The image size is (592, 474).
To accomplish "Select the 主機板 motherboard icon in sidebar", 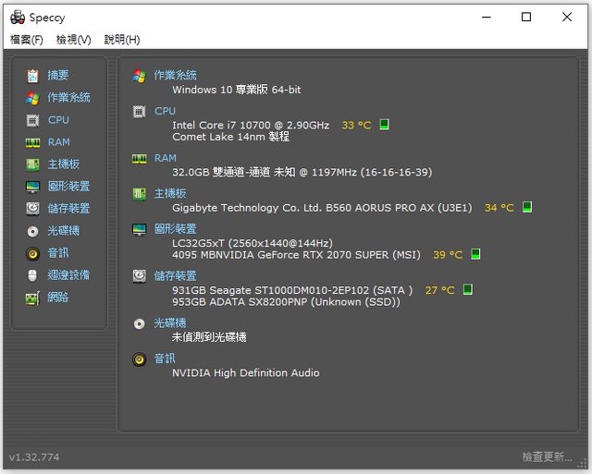I will pyautogui.click(x=32, y=164).
